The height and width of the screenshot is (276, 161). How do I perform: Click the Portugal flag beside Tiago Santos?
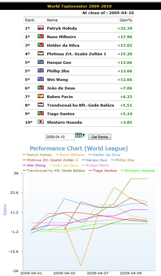[x=41, y=113]
